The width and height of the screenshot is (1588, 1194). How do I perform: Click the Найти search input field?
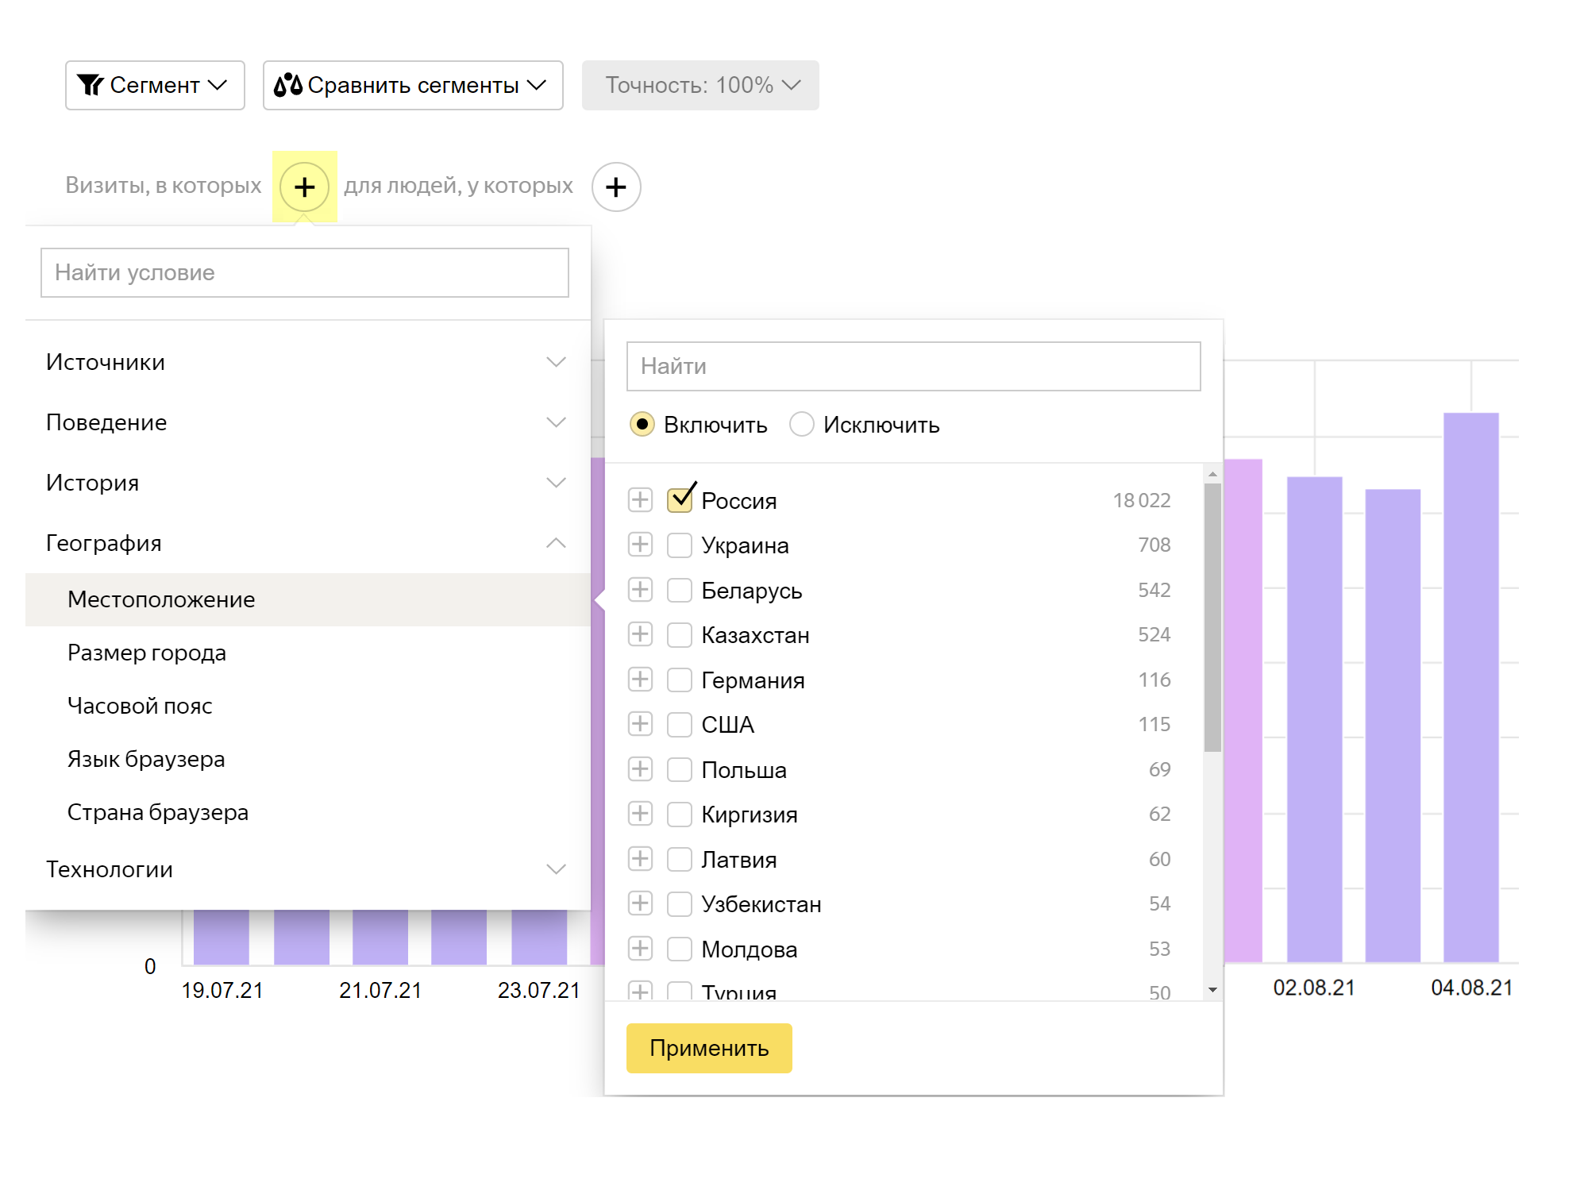coord(915,366)
